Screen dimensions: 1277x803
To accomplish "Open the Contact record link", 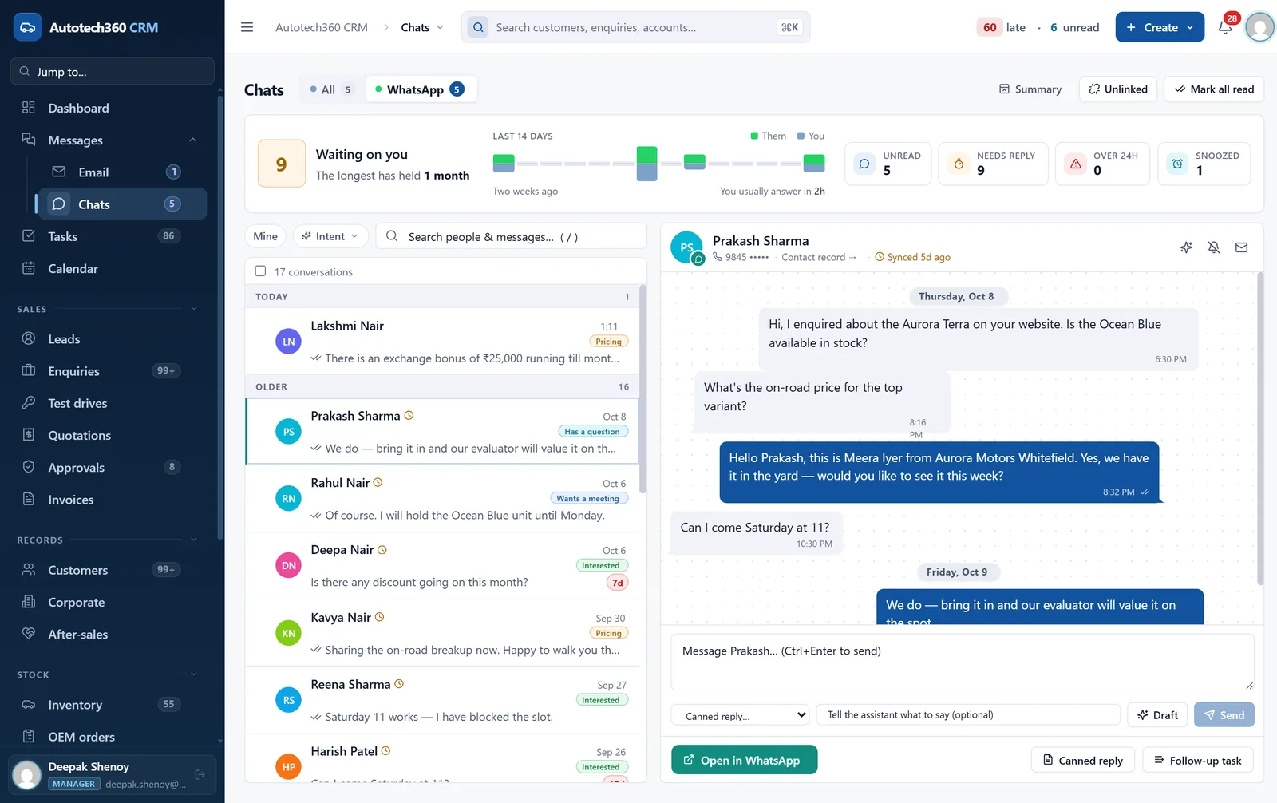I will tap(818, 257).
